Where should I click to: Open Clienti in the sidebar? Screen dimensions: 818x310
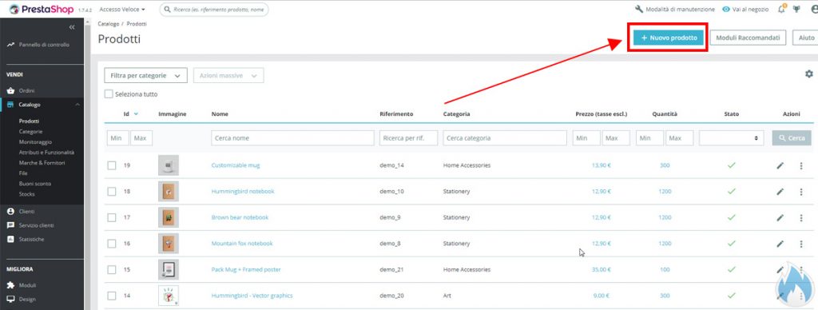point(21,212)
